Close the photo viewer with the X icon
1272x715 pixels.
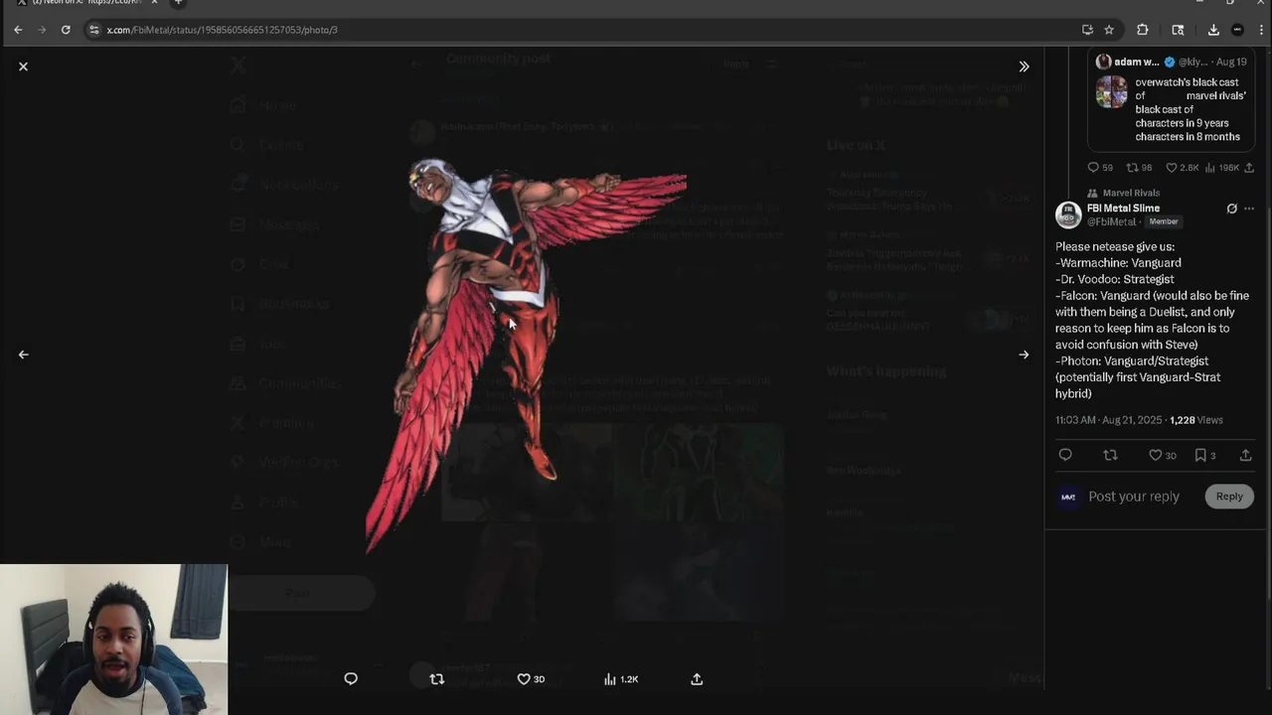tap(24, 67)
